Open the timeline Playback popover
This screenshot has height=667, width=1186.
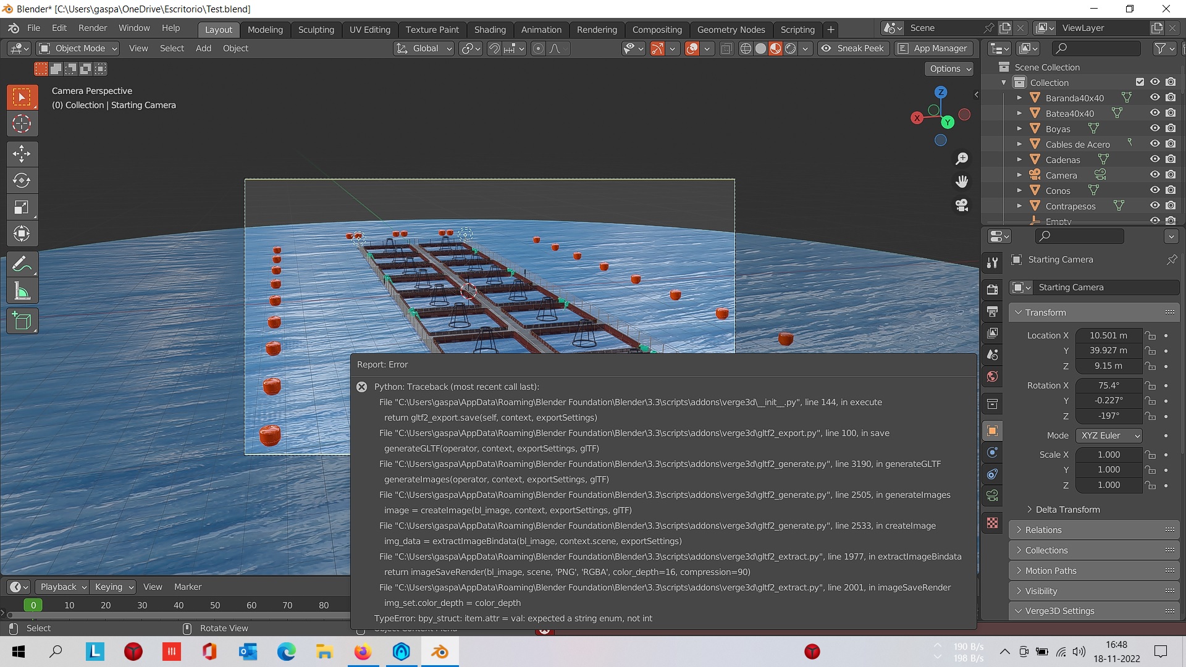pos(62,587)
